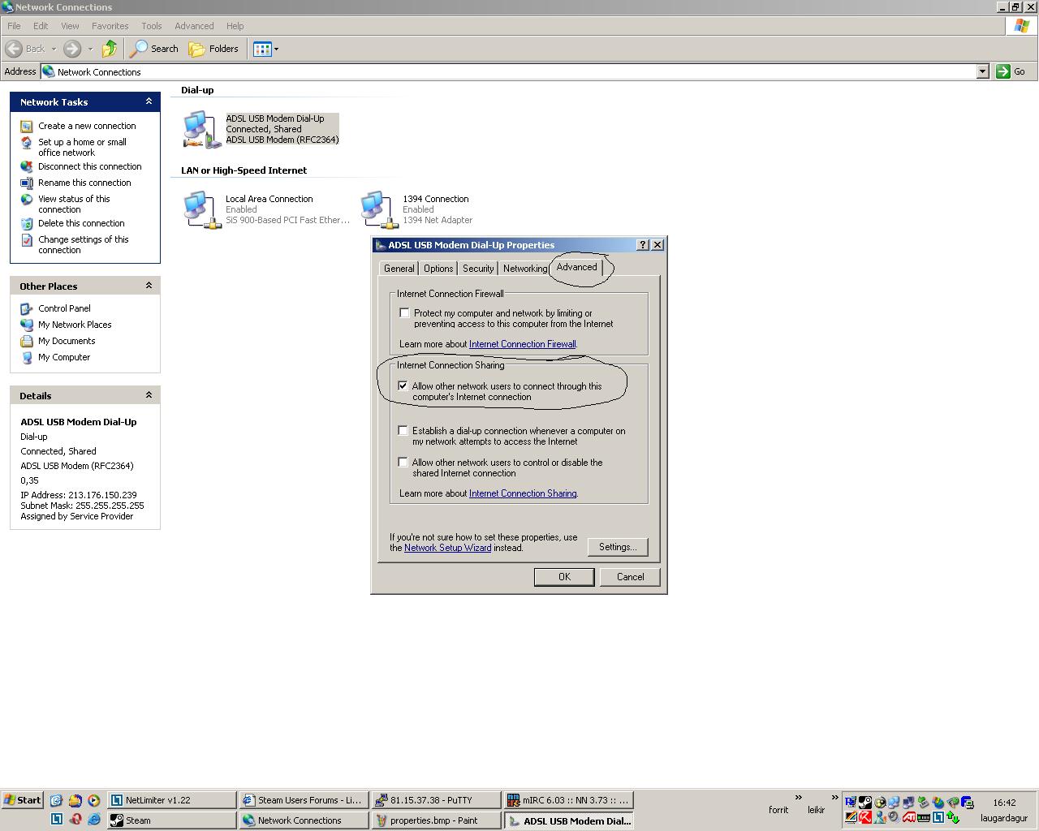The image size is (1039, 831).
Task: Open Control Panel from Other Places
Action: coord(64,308)
